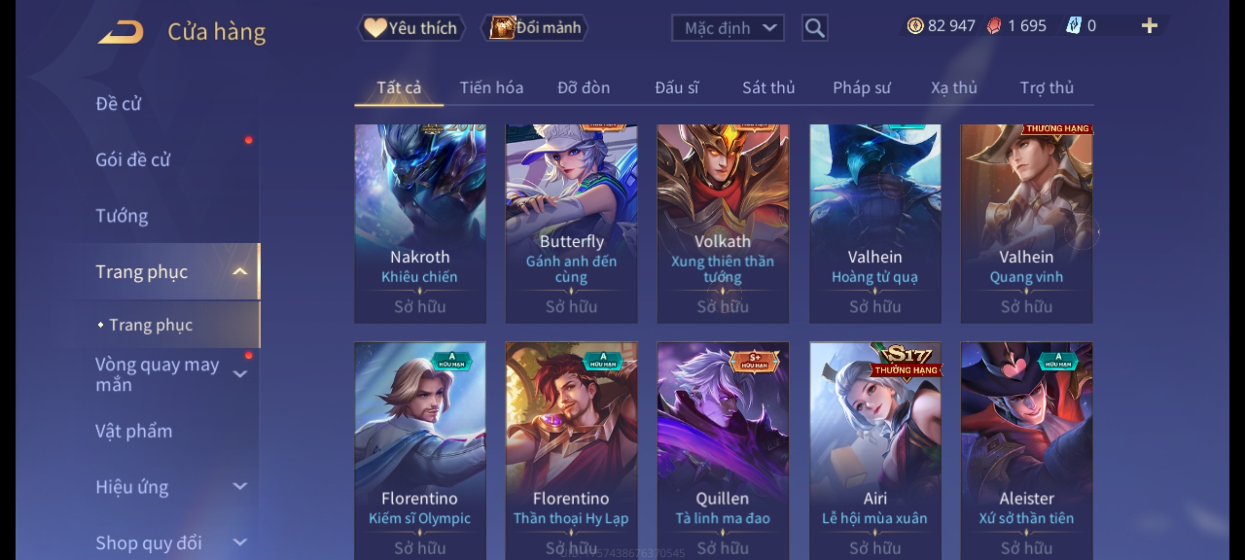Select Nakroth Khiêu chiến skin card

point(420,223)
